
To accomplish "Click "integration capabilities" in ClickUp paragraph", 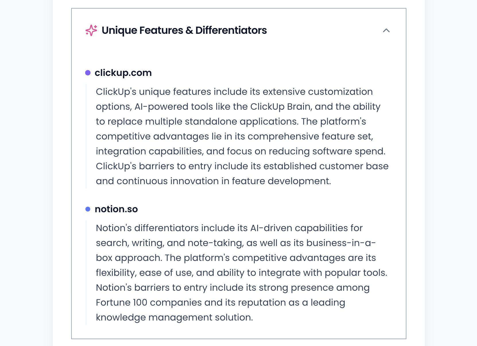I will pyautogui.click(x=150, y=151).
